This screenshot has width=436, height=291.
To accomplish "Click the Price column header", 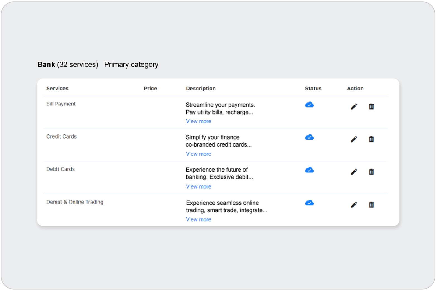I will (150, 89).
